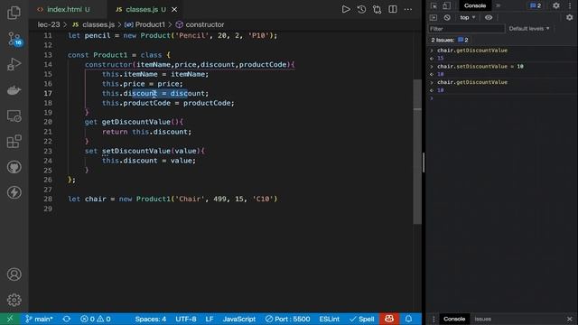The width and height of the screenshot is (578, 325).
Task: Switch to the Issues drawer tab
Action: coord(482,319)
